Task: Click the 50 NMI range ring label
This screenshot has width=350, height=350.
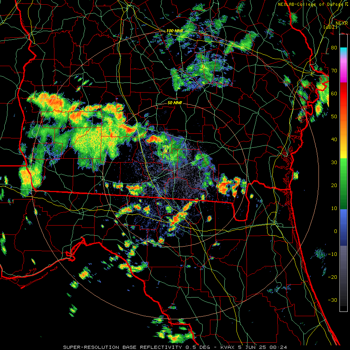Action: (x=175, y=103)
